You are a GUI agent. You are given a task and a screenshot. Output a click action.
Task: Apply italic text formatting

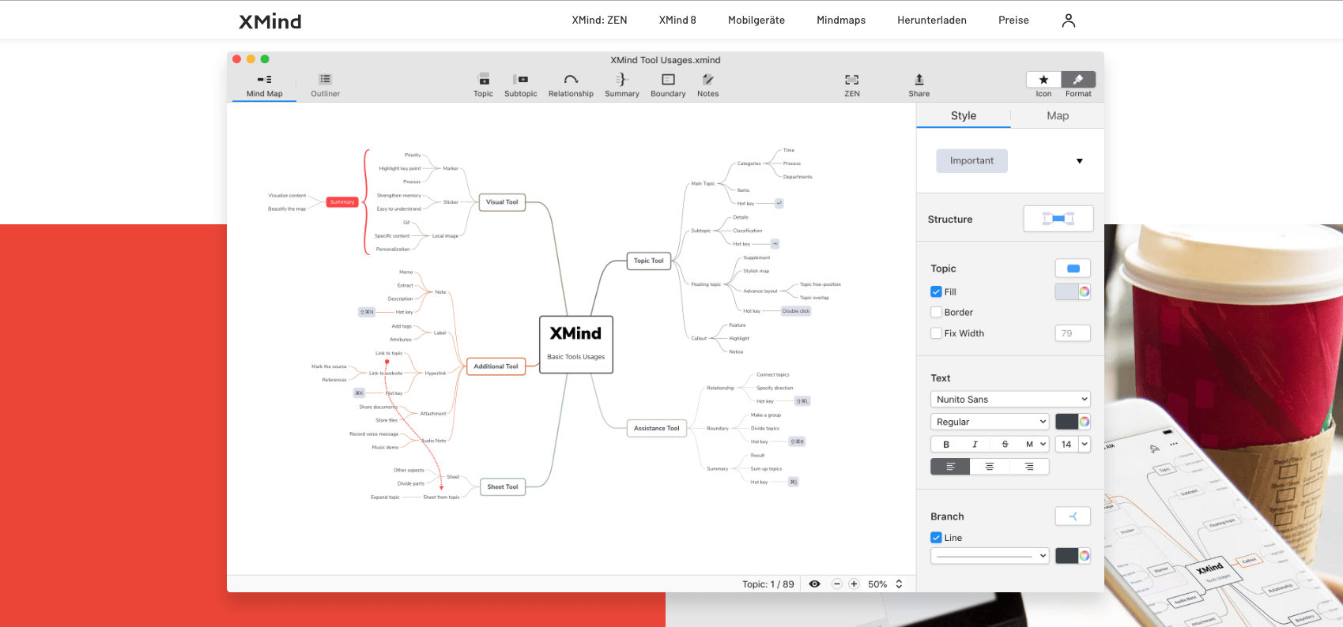pyautogui.click(x=975, y=445)
